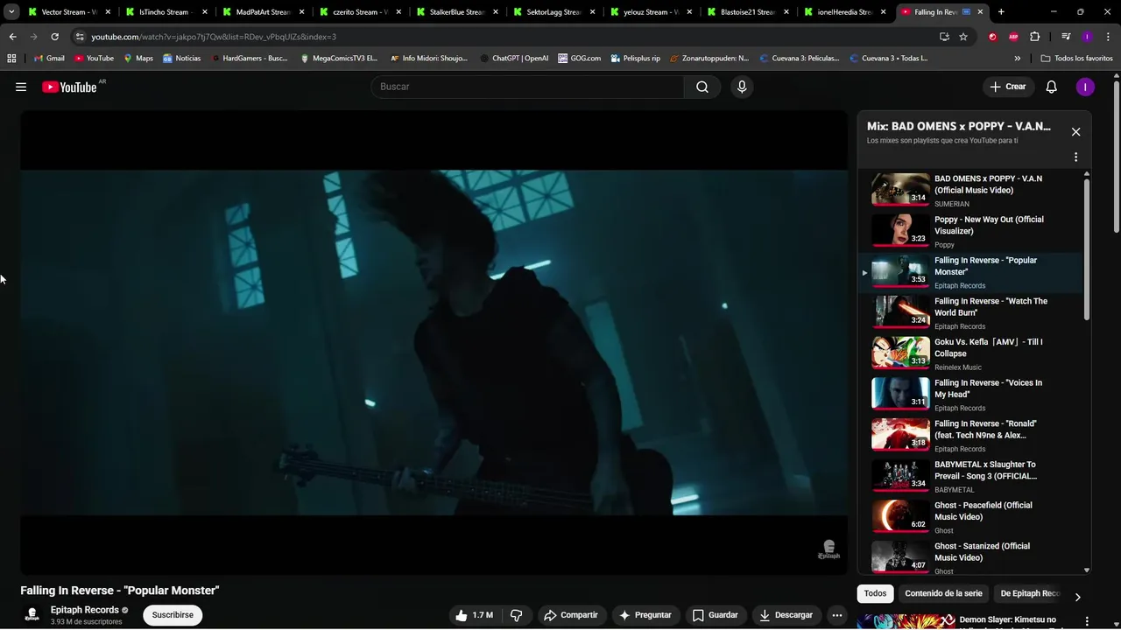Open the Maps bookmark
The height and width of the screenshot is (630, 1121).
pos(138,59)
